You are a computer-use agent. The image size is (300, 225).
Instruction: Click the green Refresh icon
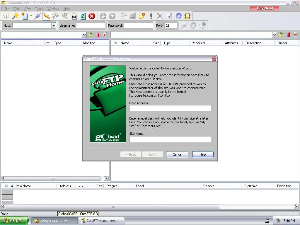click(83, 16)
